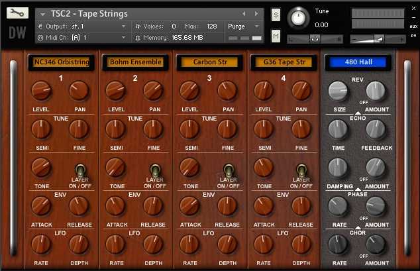Open the Carbon Str sound selector
The image size is (420, 271).
coord(210,62)
